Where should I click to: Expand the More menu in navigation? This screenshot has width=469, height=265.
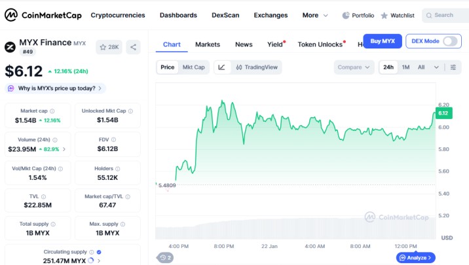pos(316,15)
